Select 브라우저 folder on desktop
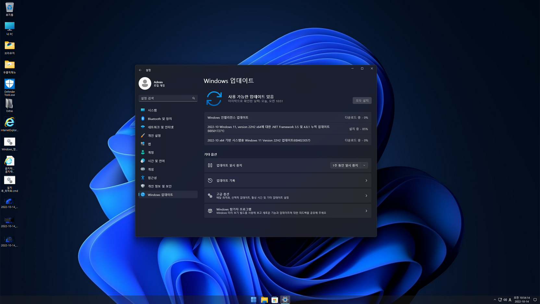540x304 pixels. (9, 48)
